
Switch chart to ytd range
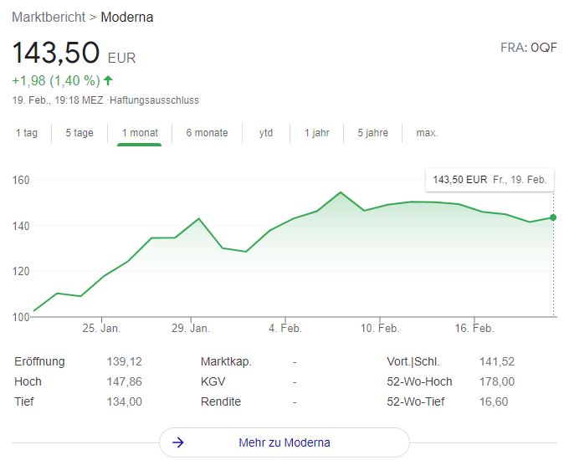click(x=266, y=133)
